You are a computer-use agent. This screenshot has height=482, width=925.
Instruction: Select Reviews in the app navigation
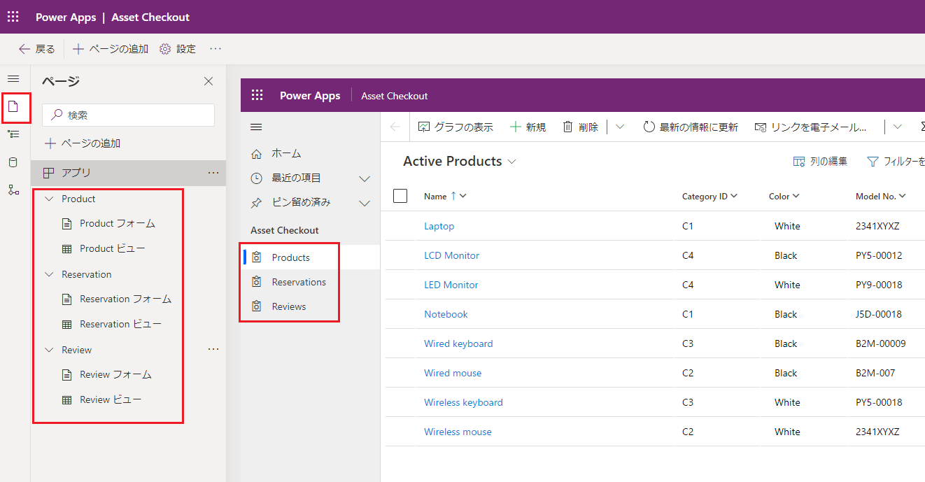point(289,306)
